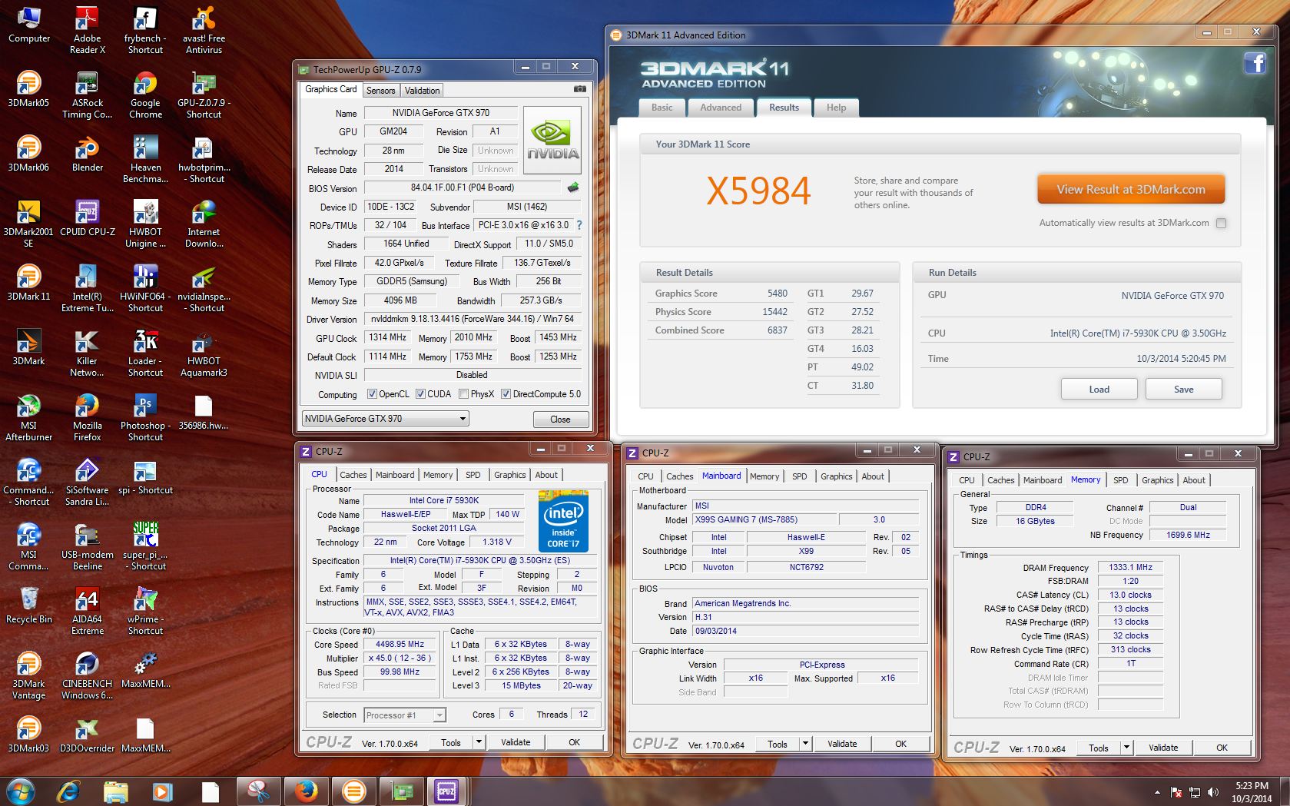Open the Adobe Reader X desktop icon
The height and width of the screenshot is (806, 1290).
tap(87, 29)
